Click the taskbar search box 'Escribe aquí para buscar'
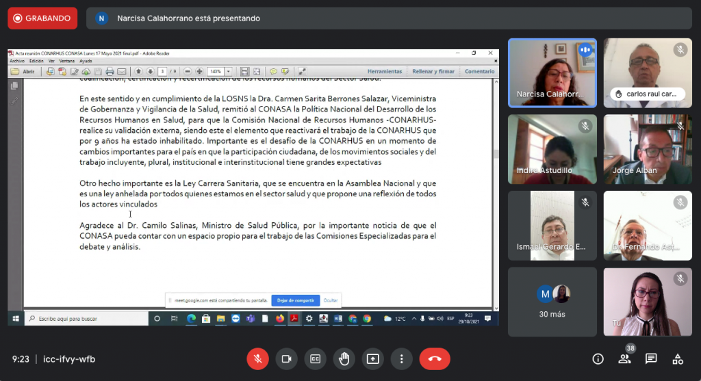 coord(86,319)
